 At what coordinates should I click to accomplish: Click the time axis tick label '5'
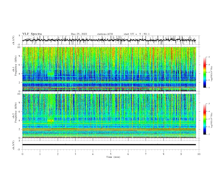pyautogui.click(x=111, y=154)
